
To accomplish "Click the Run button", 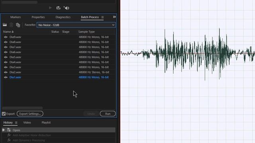I will coord(108,114).
